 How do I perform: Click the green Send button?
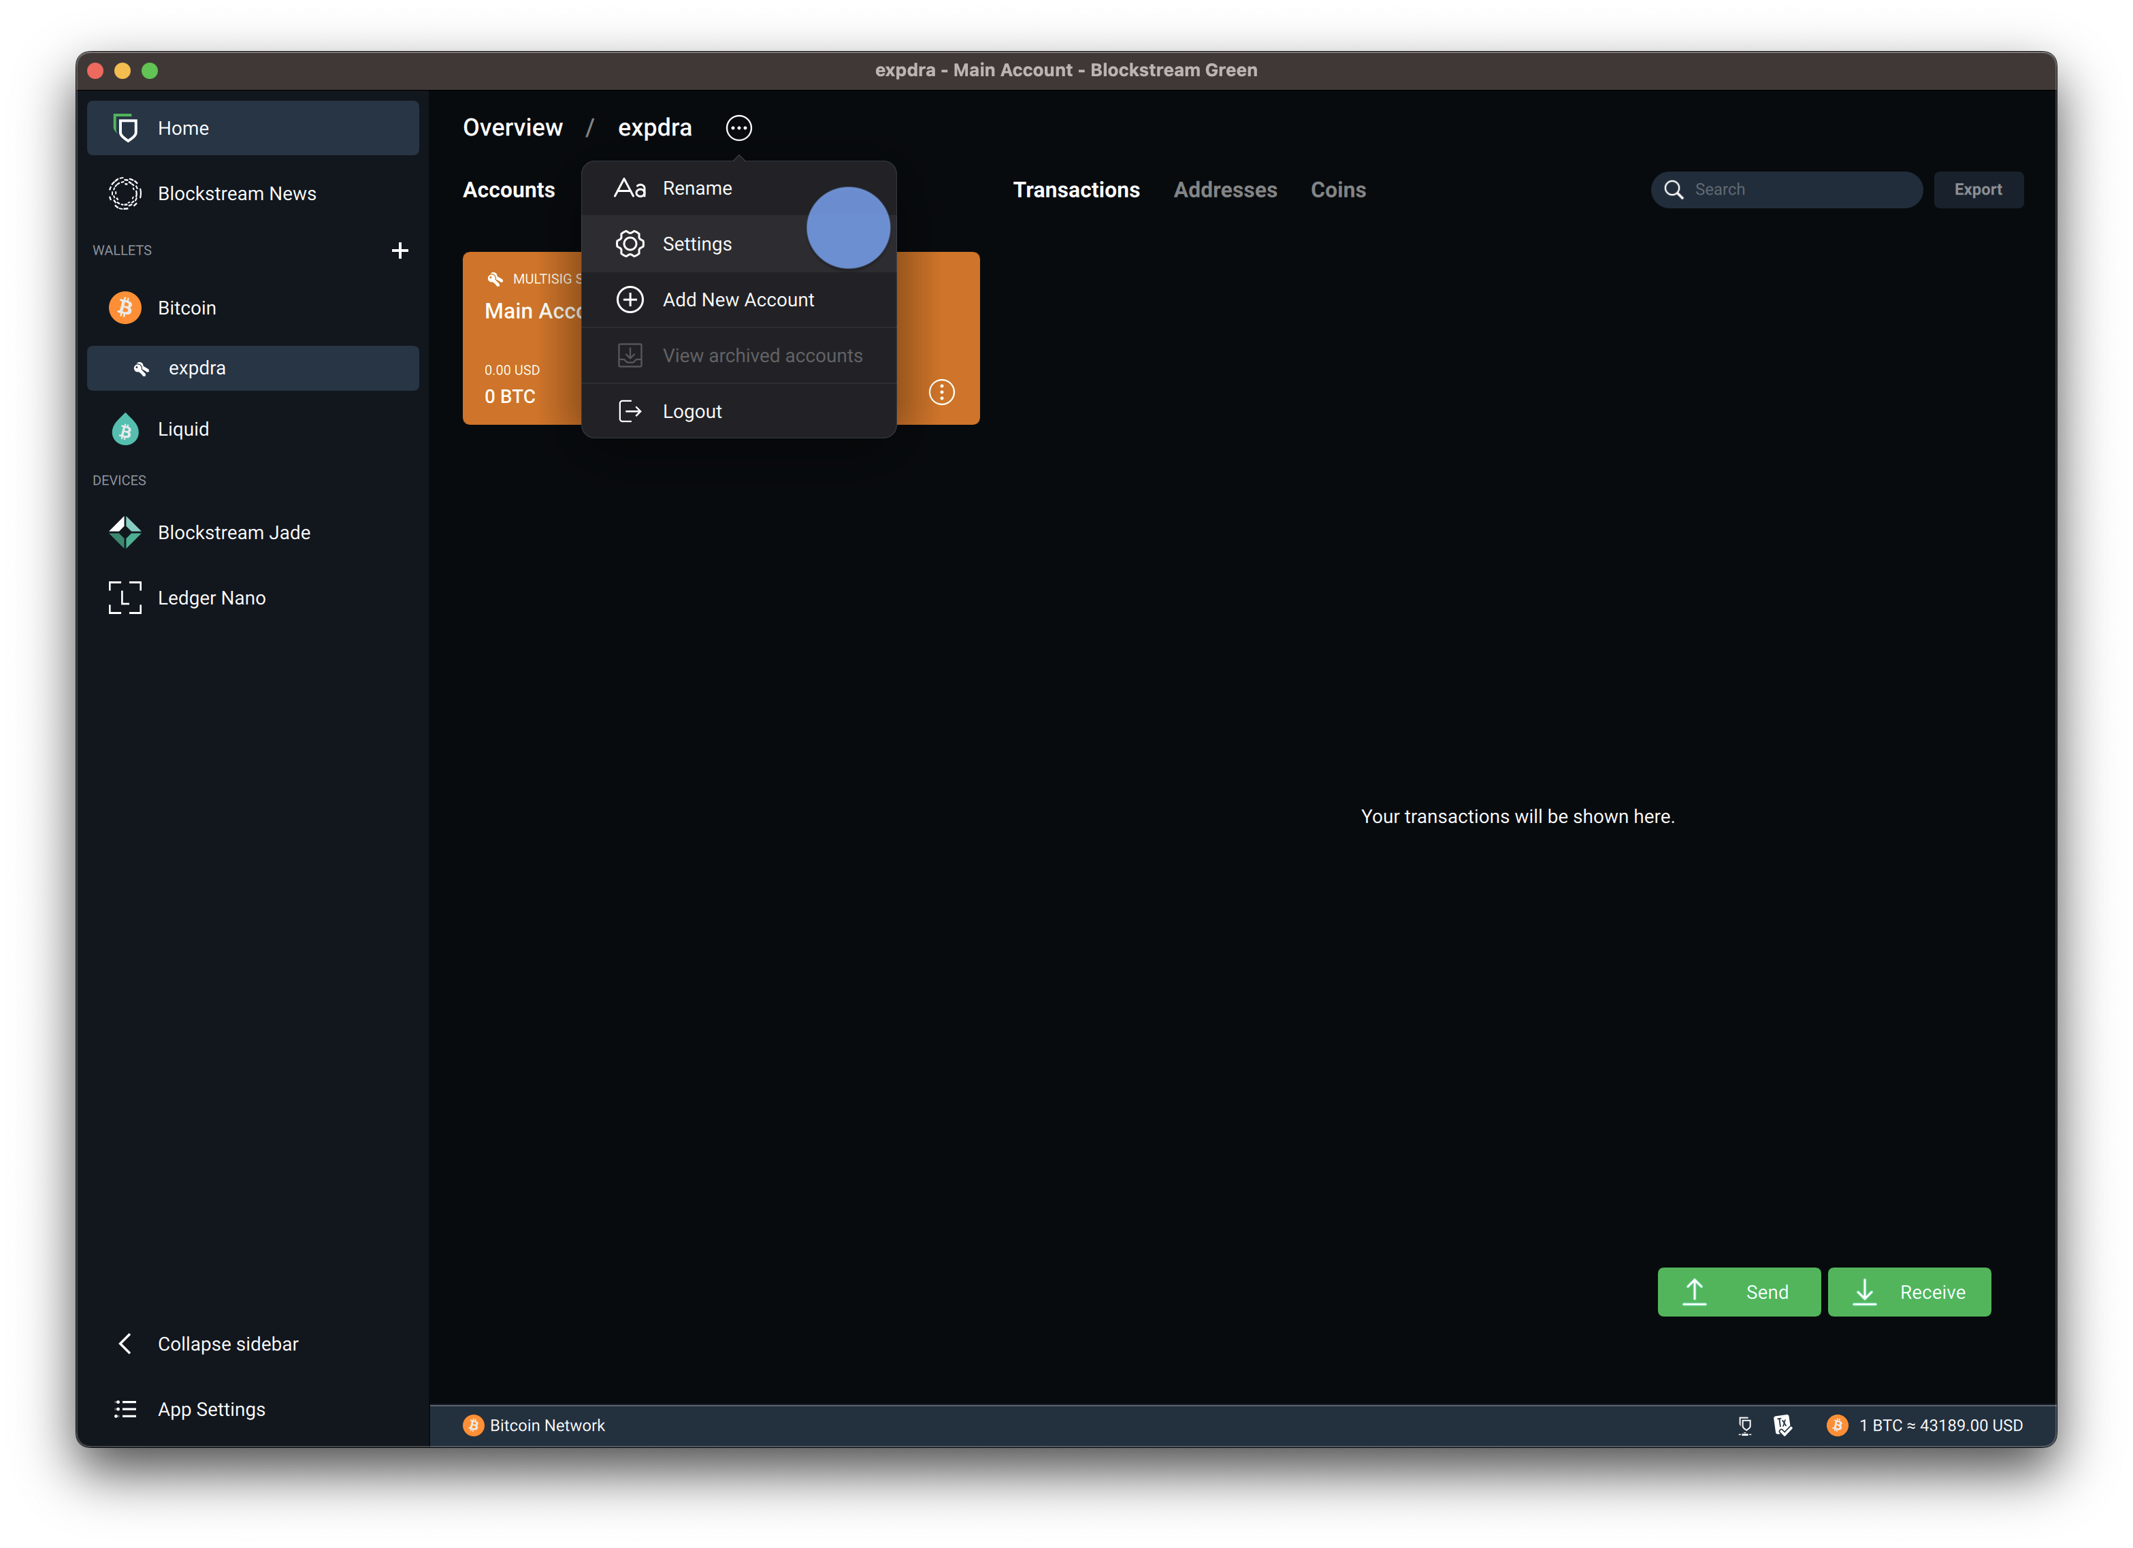[1738, 1291]
